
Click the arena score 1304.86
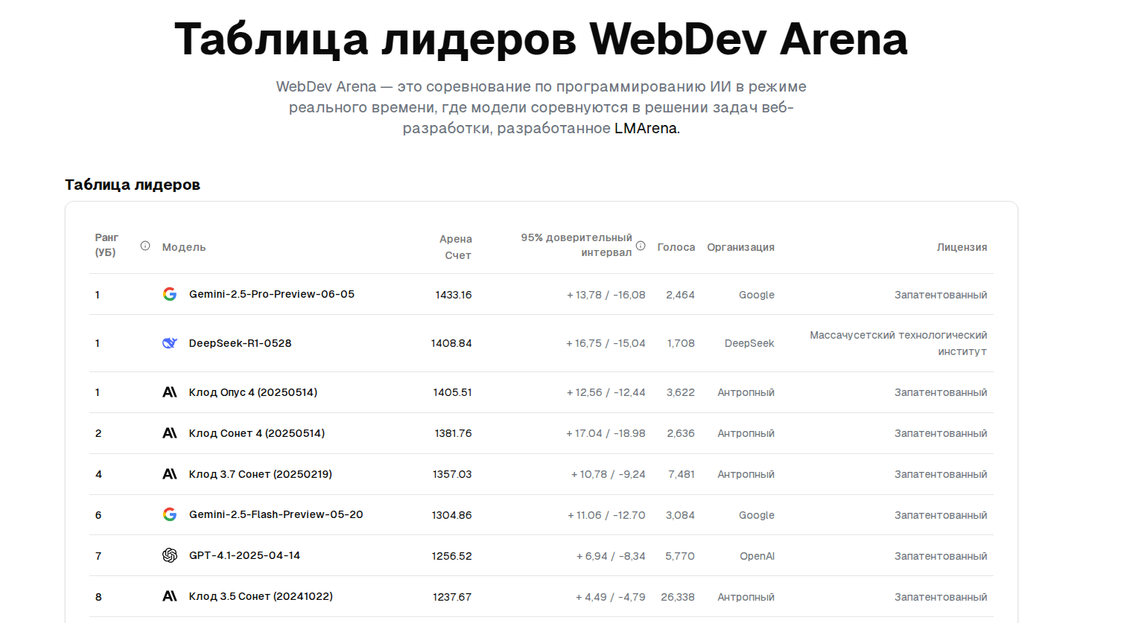452,515
